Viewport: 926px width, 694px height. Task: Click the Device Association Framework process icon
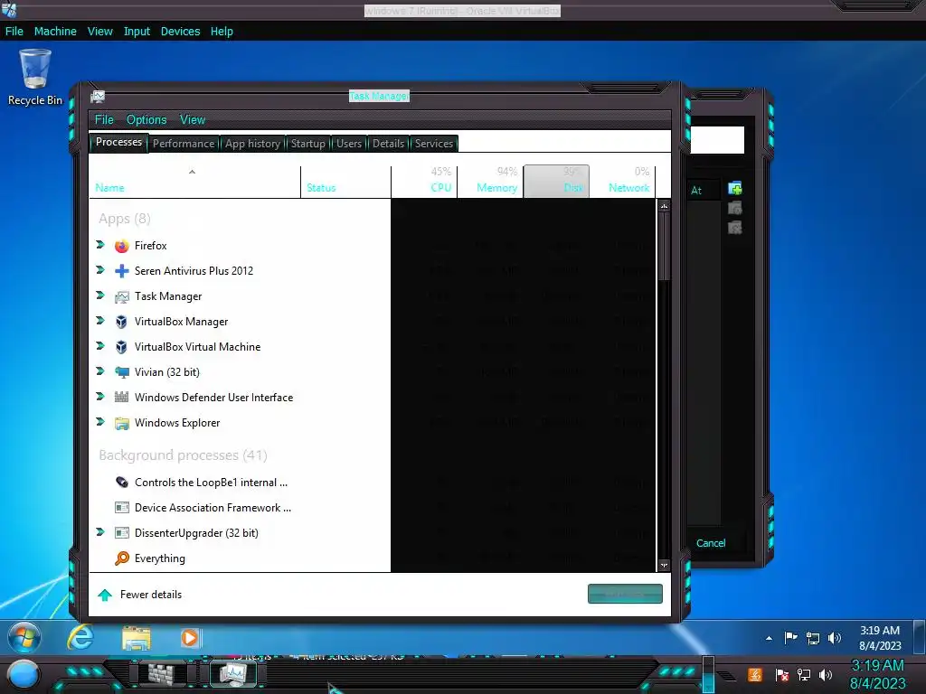click(122, 508)
